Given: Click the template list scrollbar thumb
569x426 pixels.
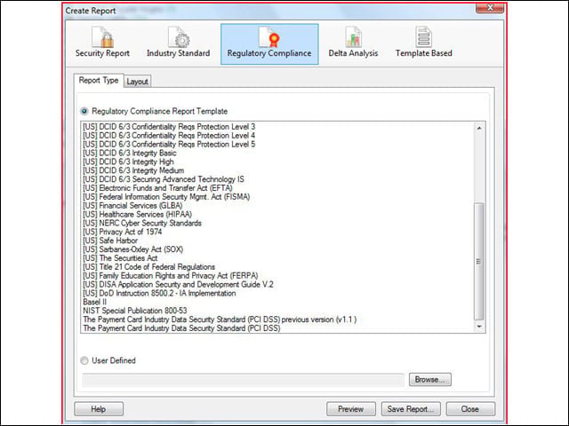Looking at the screenshot, I should tap(479, 261).
